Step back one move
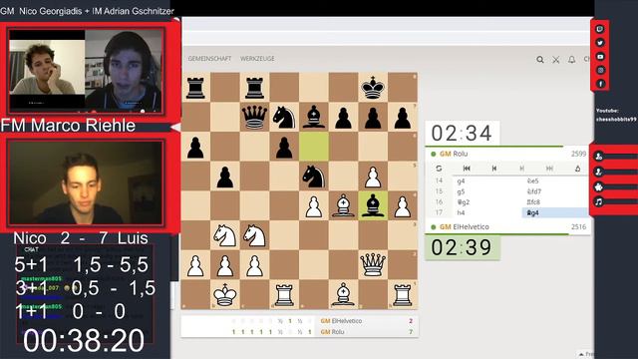Viewport: 638px width, 359px height. tap(494, 169)
